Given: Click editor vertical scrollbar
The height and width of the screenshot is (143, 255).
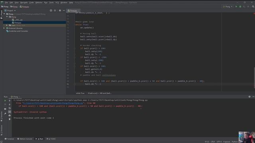Looking at the screenshot, I should pos(254,78).
